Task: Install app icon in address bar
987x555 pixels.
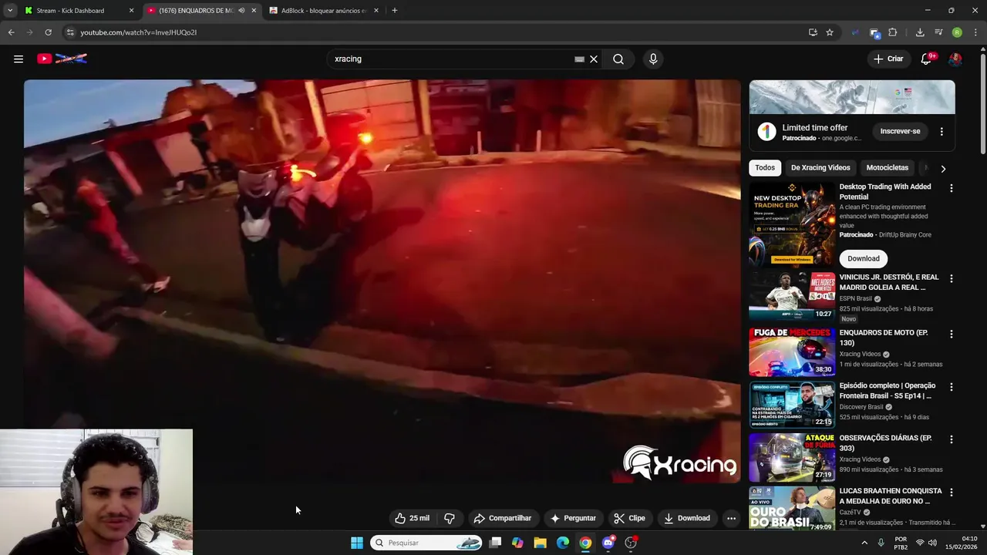Action: [813, 32]
